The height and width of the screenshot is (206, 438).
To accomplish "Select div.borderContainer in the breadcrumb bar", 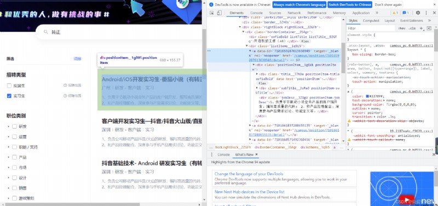I will tap(275, 147).
